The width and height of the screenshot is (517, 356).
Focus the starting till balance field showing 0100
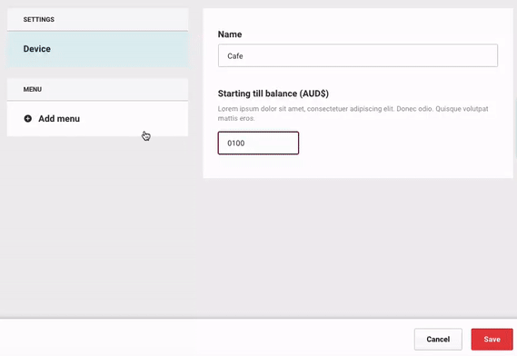258,143
